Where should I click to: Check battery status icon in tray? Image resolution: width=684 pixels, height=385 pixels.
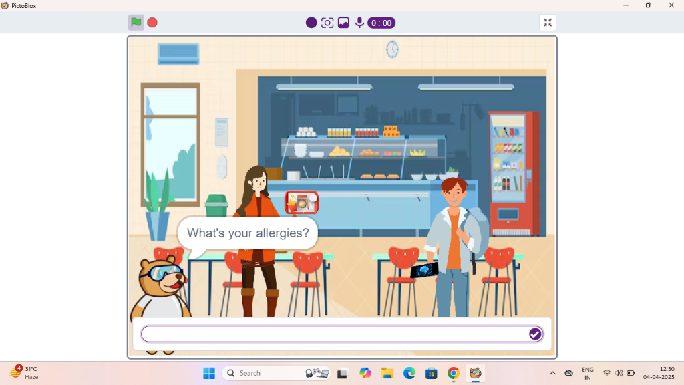(631, 373)
